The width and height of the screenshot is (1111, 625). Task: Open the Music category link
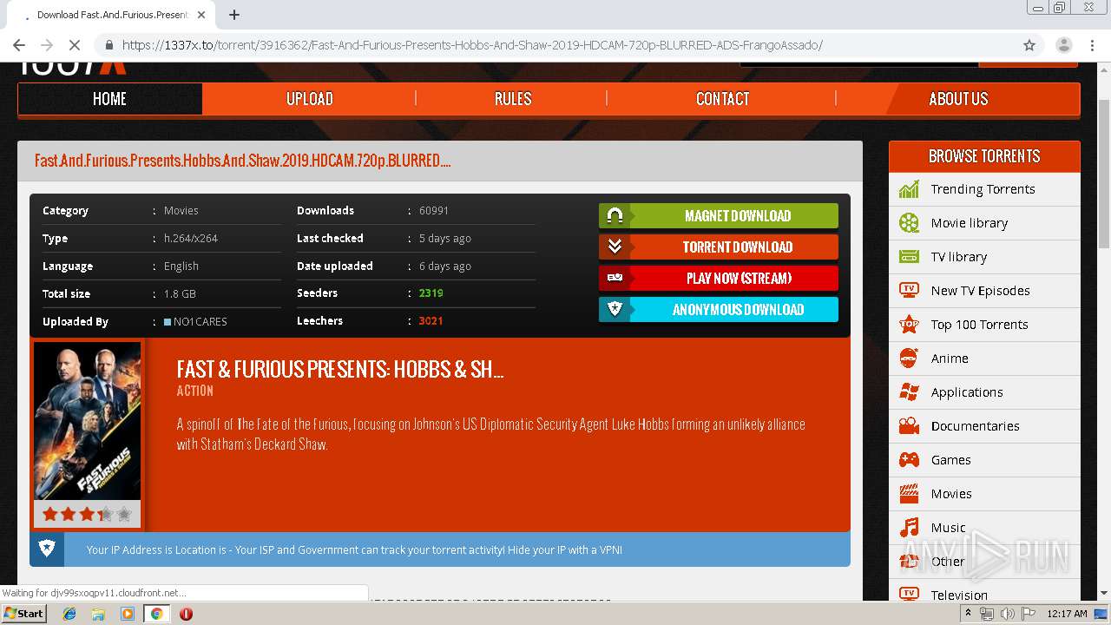[948, 528]
